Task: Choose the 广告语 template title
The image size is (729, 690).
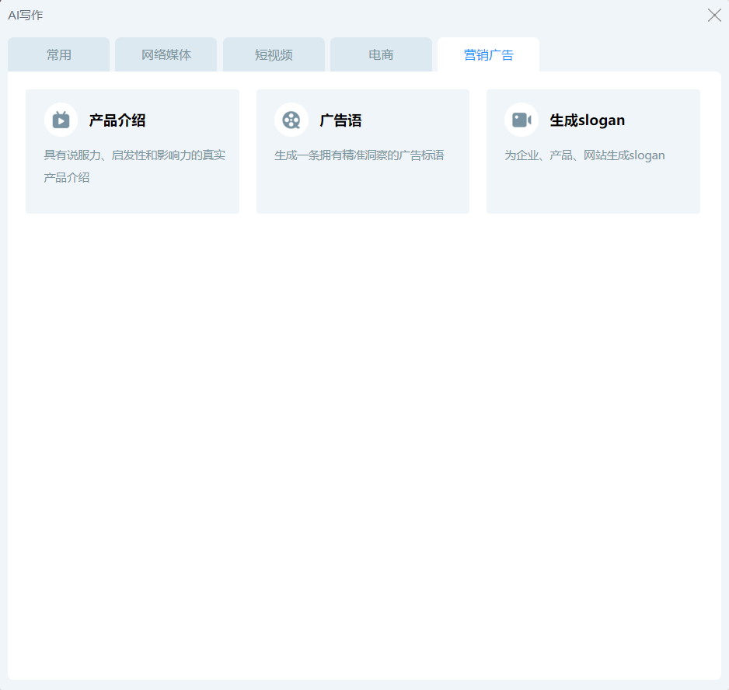Action: 340,120
